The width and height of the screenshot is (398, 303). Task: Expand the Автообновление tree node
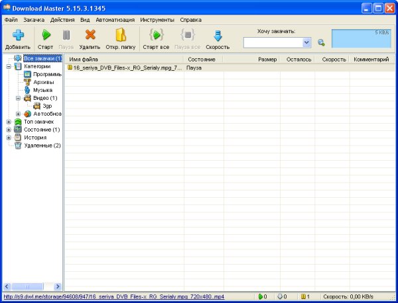(18, 114)
